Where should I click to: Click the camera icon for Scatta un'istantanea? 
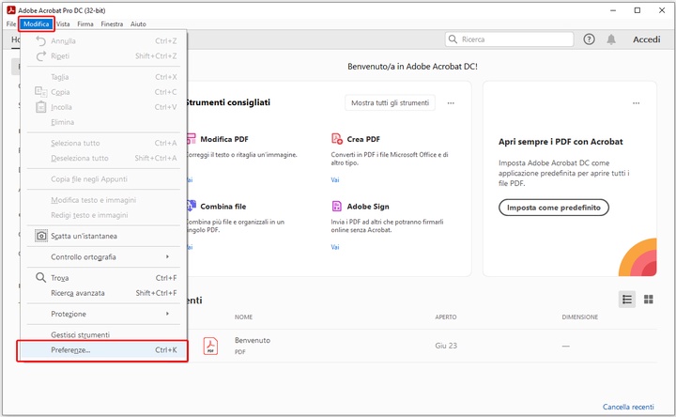pos(41,236)
